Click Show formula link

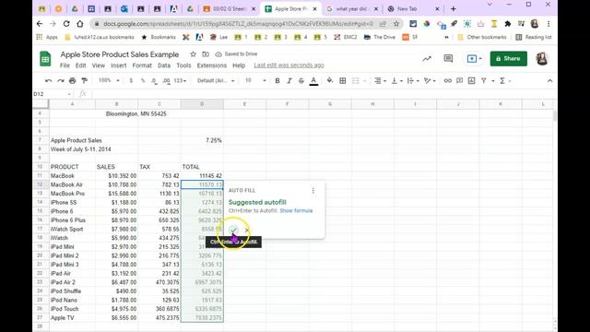coord(296,211)
